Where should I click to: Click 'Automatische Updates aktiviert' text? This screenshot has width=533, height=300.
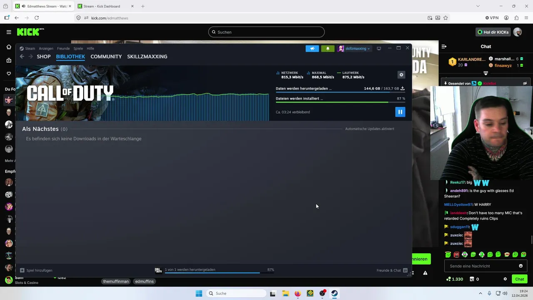coord(369,129)
